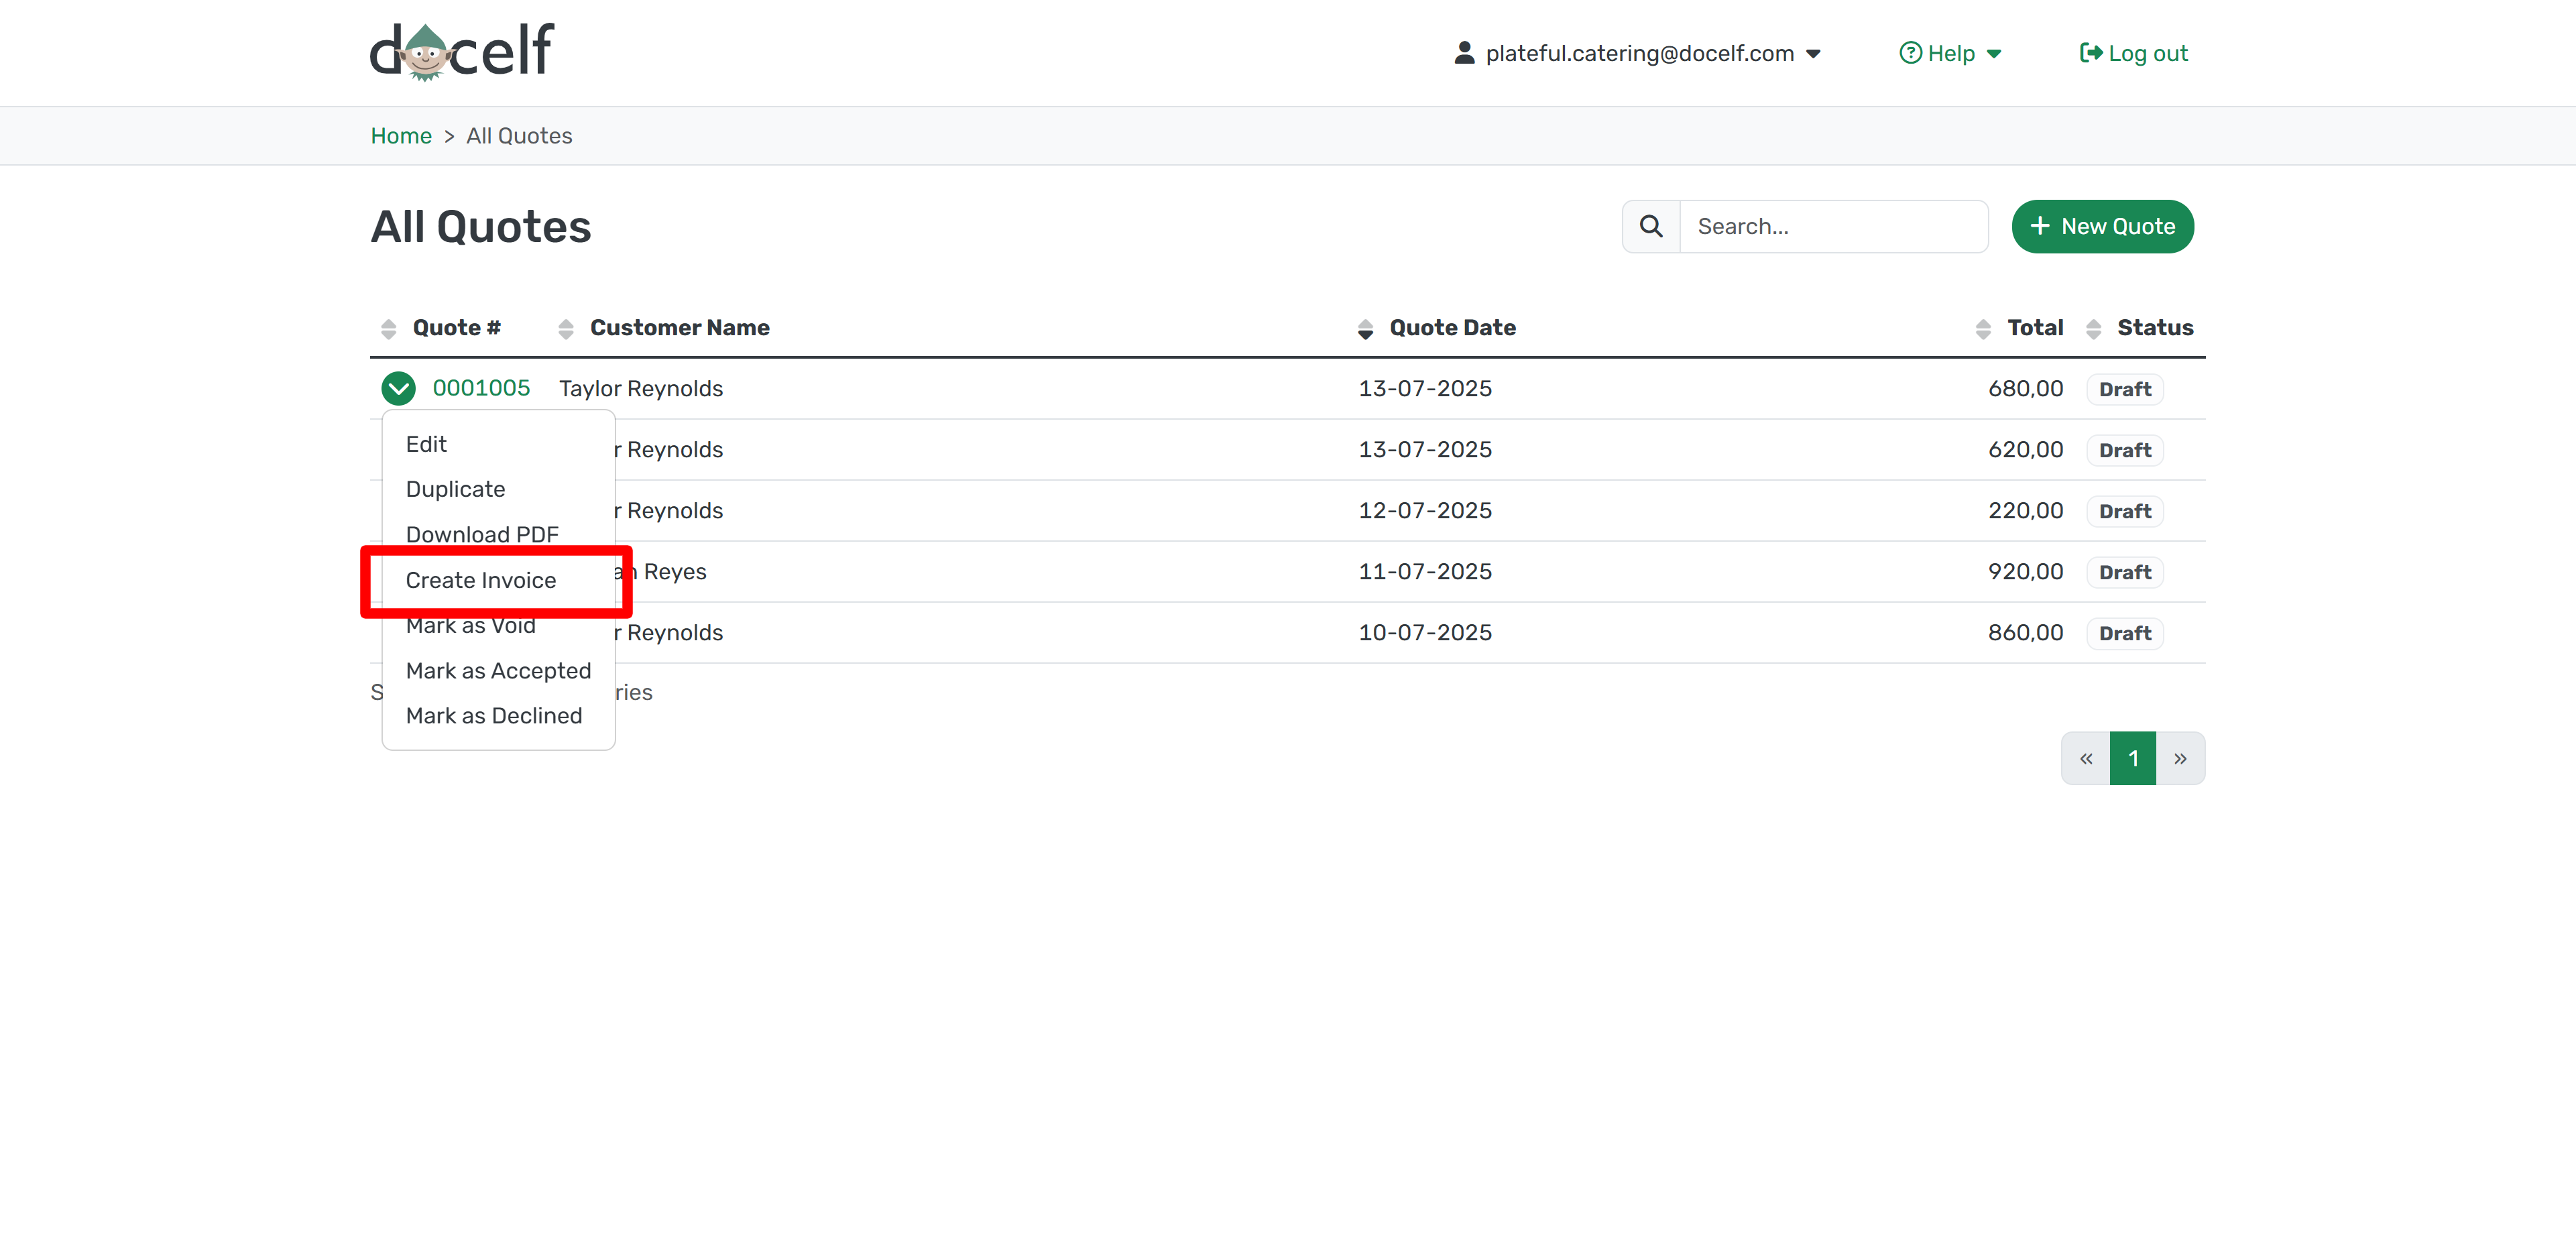Image resolution: width=2576 pixels, height=1245 pixels.
Task: Go to previous page of quotes
Action: 2086,759
